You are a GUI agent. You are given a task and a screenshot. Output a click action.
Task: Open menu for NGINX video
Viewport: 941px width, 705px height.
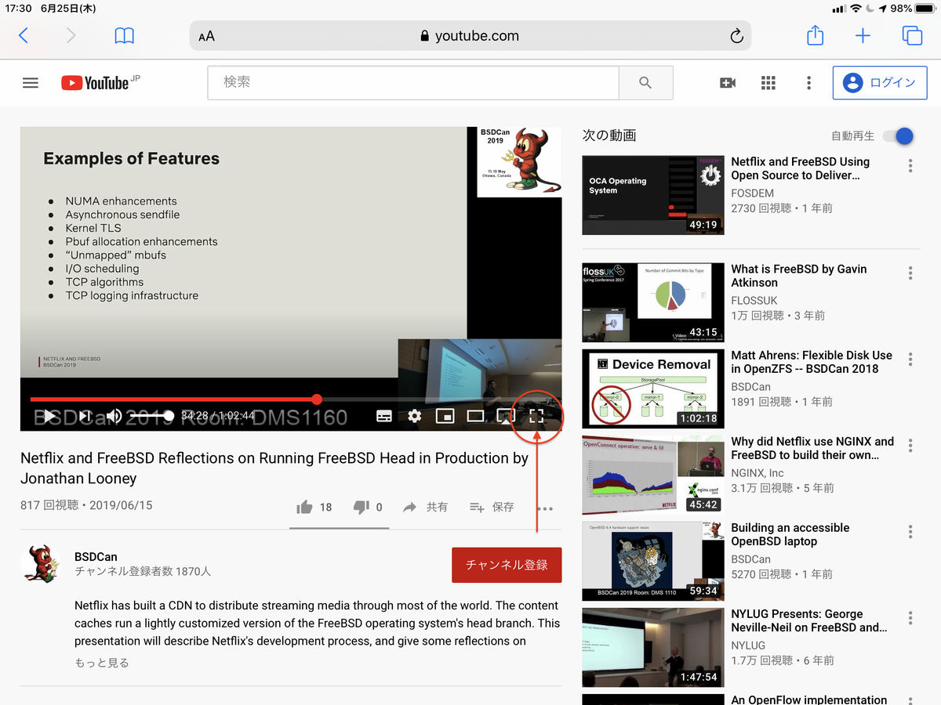[x=910, y=446]
